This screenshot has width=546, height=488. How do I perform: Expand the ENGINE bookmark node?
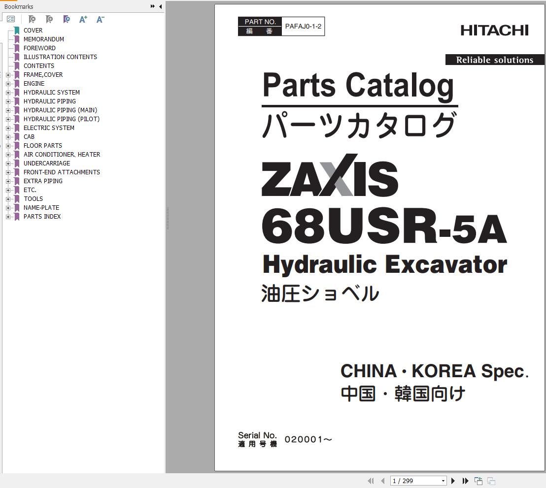pos(8,84)
